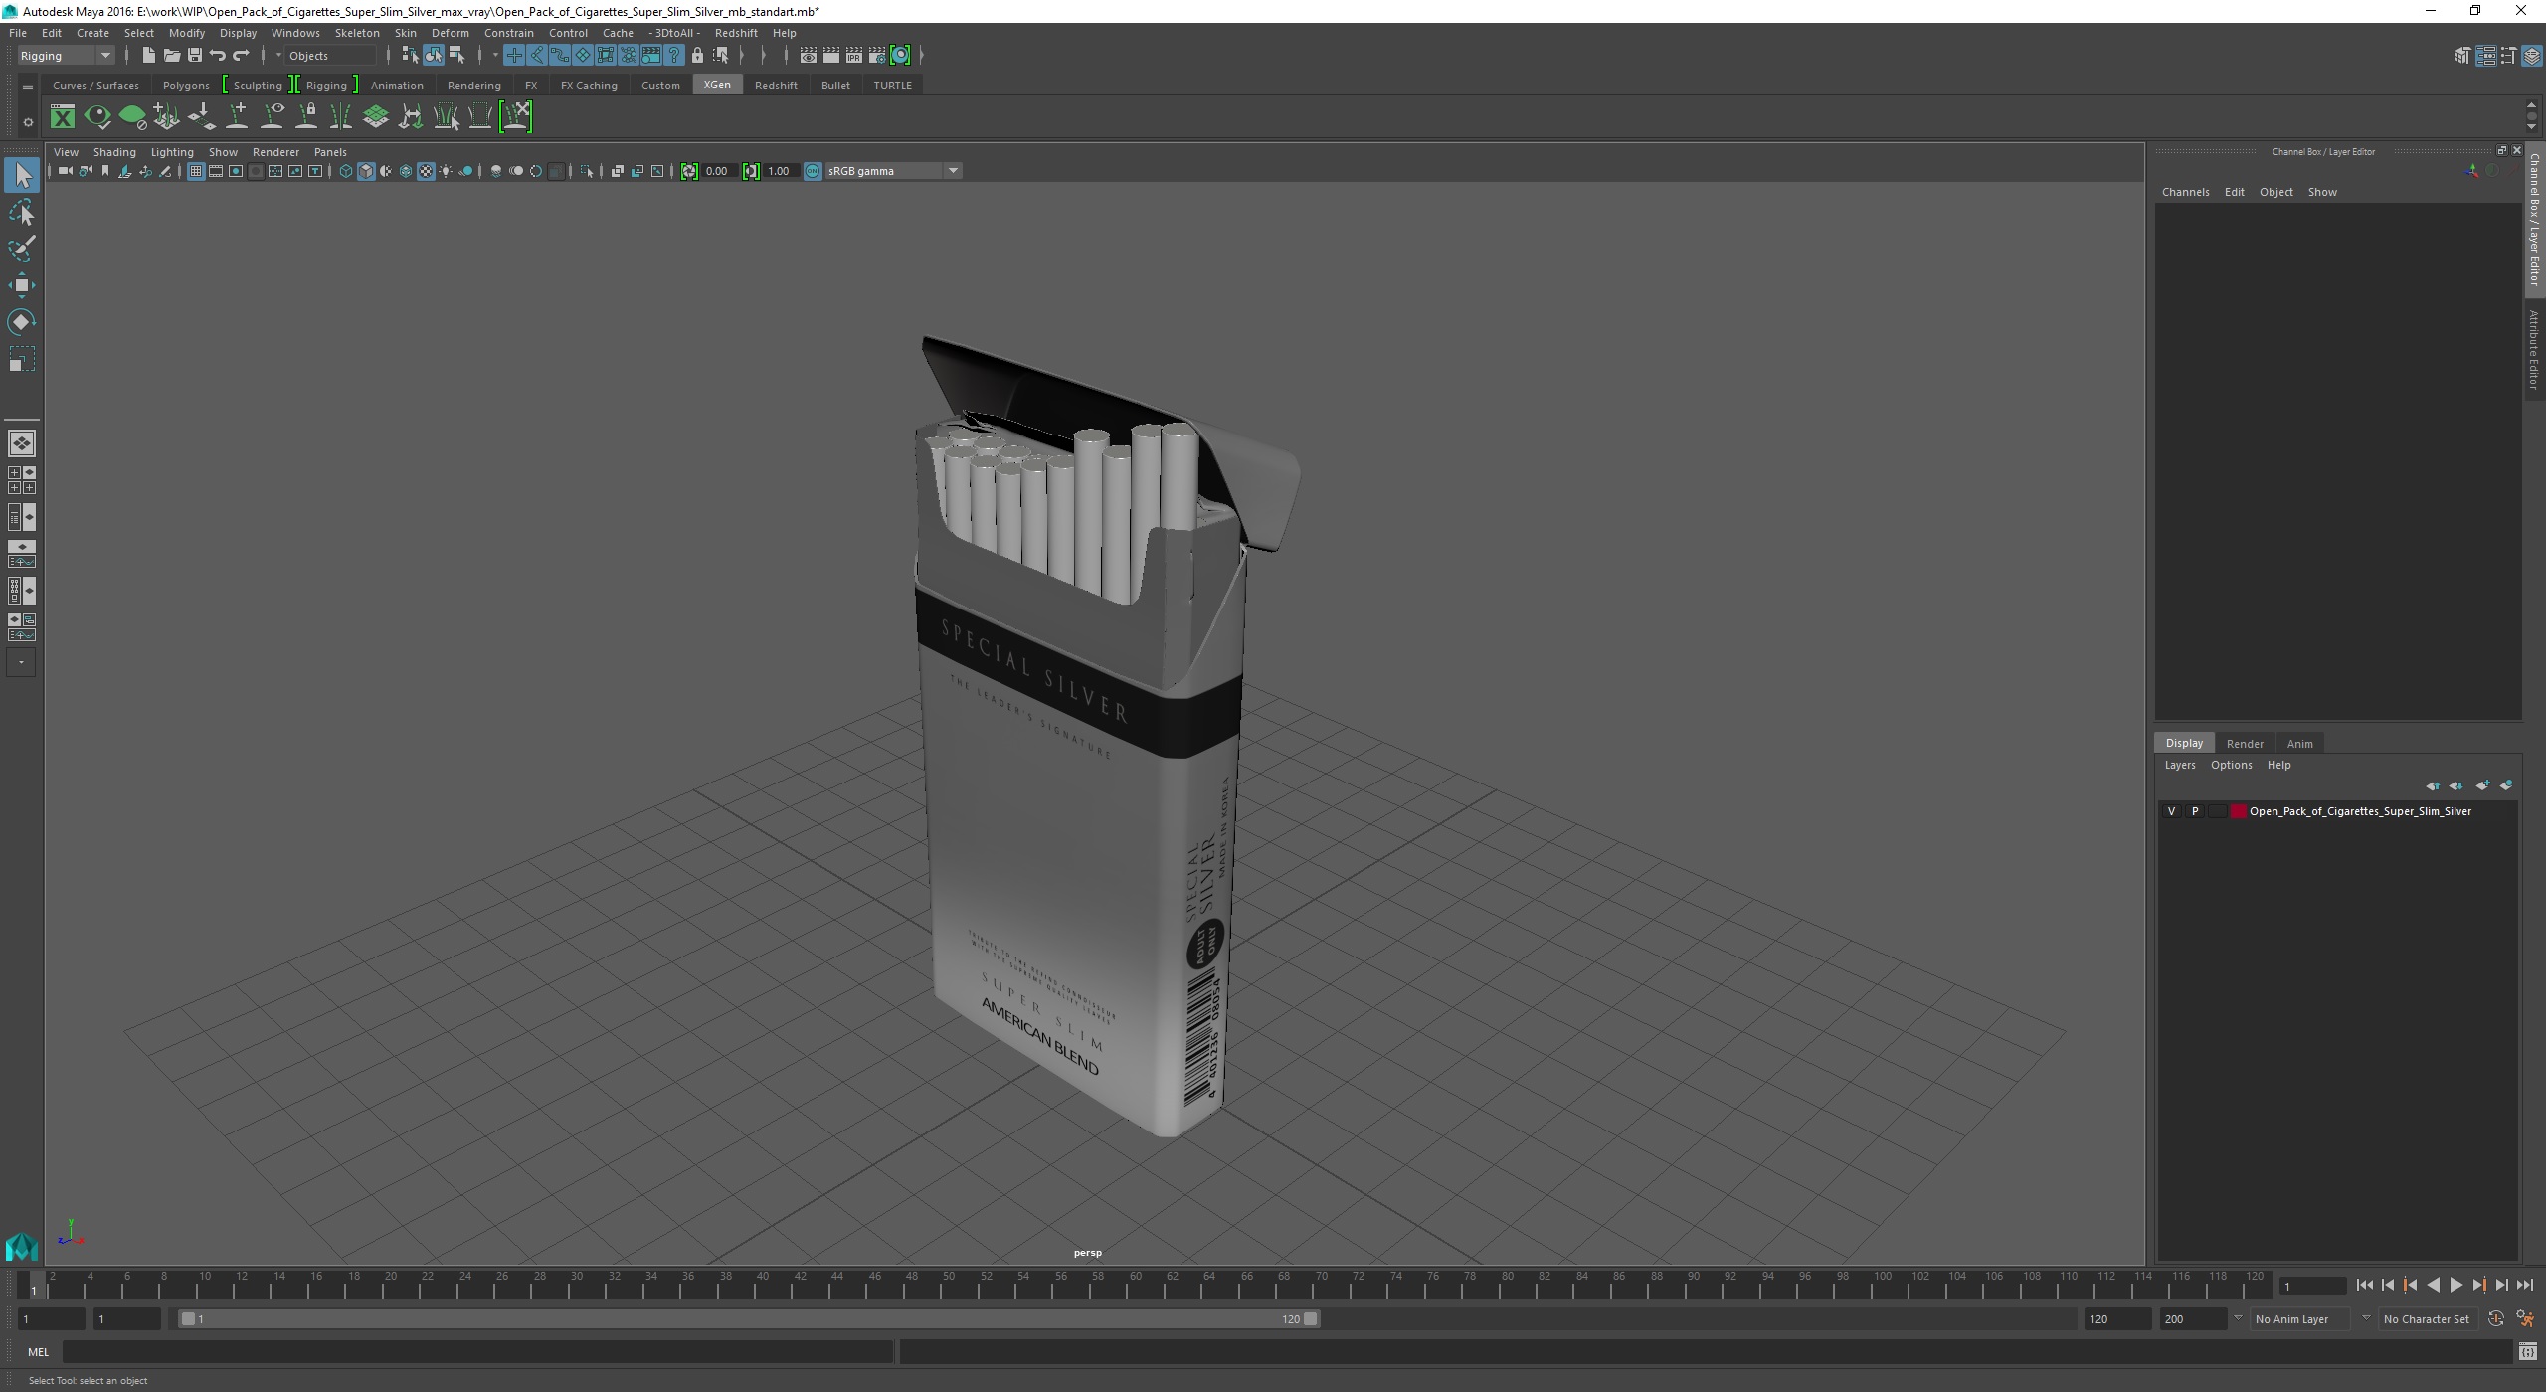The height and width of the screenshot is (1392, 2546).
Task: Toggle the highlight selection lock icon
Action: click(x=697, y=56)
